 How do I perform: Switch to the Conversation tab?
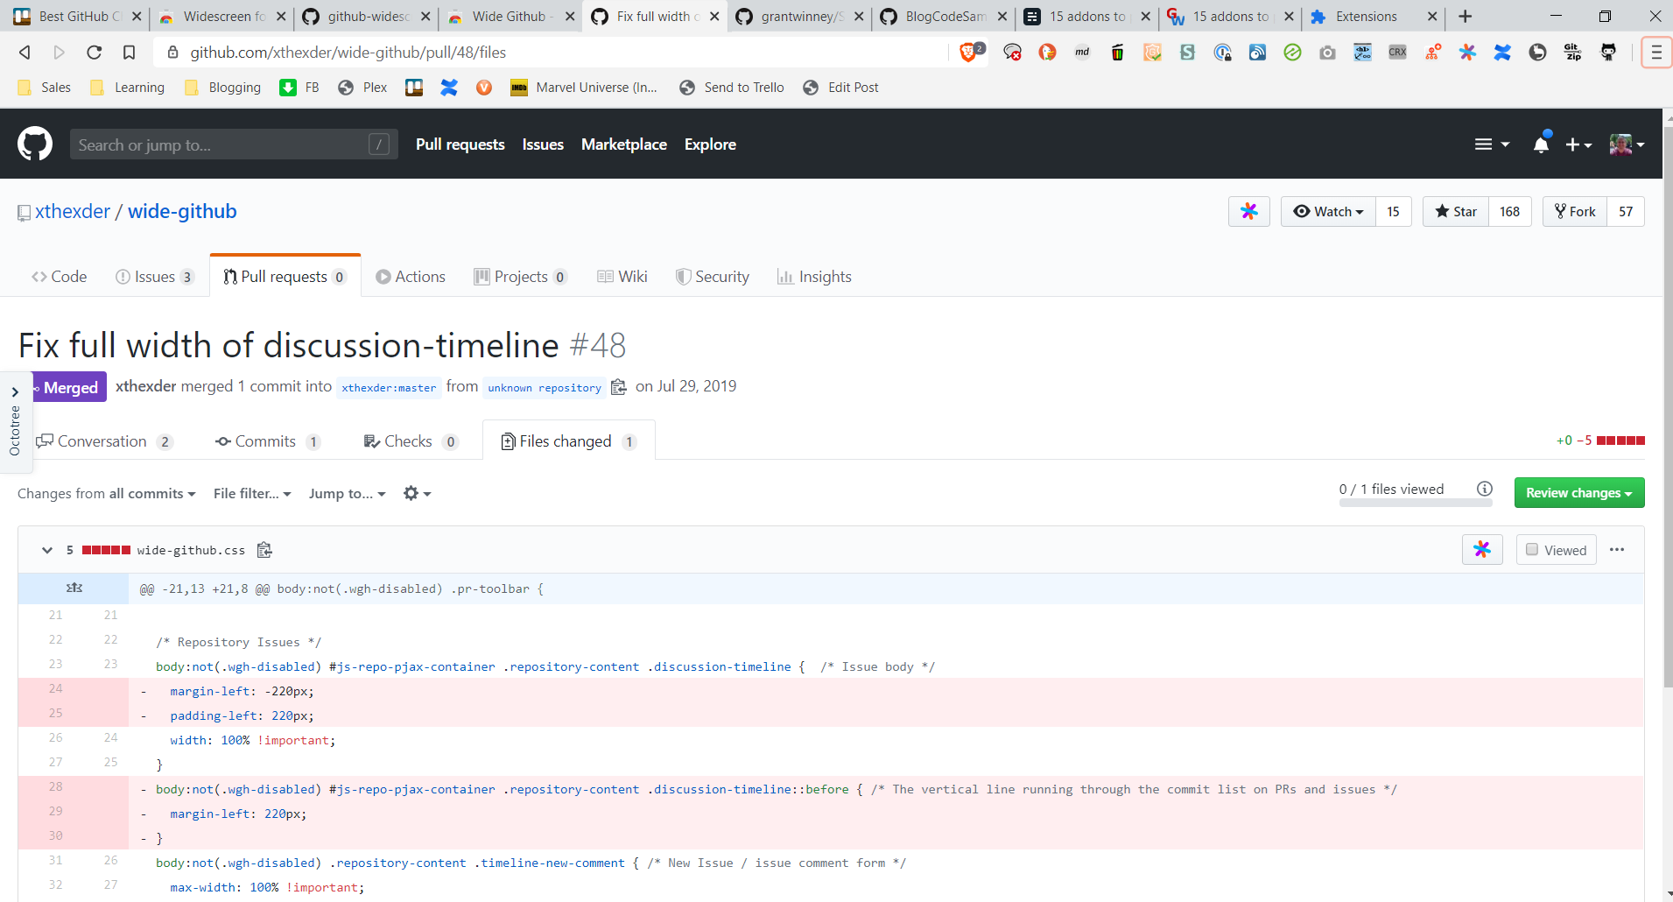tap(102, 441)
